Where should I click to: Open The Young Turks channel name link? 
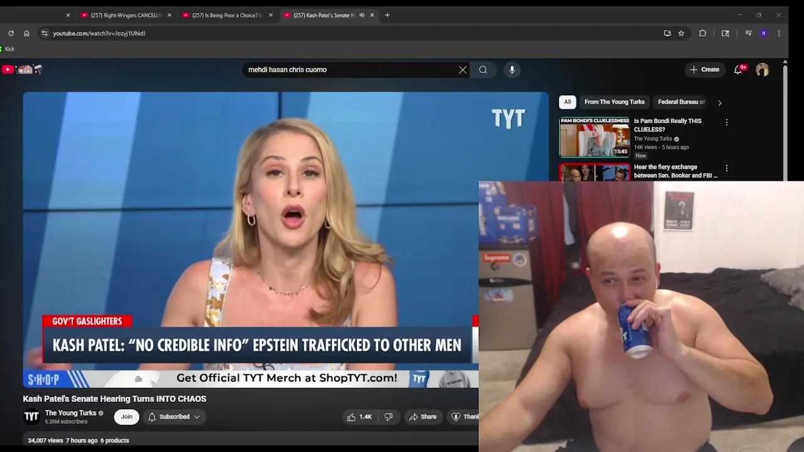tap(70, 413)
